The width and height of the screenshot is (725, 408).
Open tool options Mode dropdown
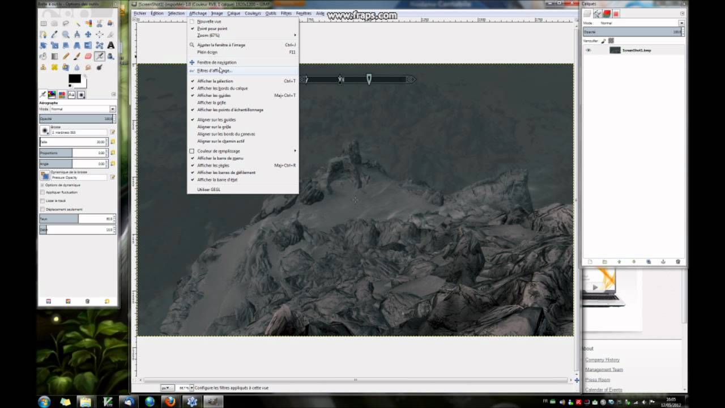(112, 109)
